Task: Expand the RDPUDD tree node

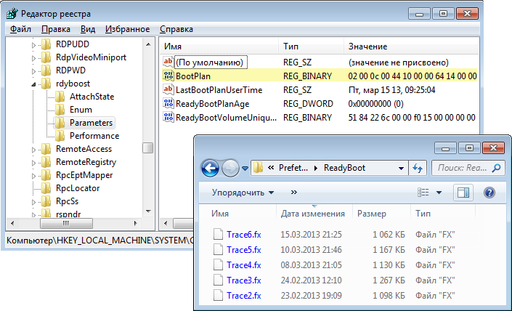Action: tap(33, 45)
